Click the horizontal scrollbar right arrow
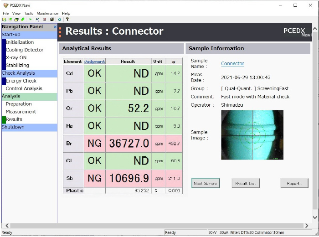319x237 pixels. (306, 226)
